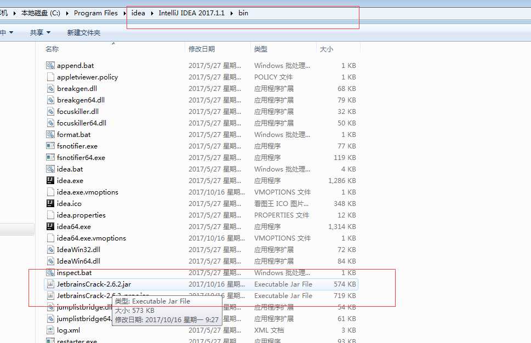Viewport: 531px width, 343px height.
Task: Open the 共享 dropdown menu
Action: click(x=40, y=32)
